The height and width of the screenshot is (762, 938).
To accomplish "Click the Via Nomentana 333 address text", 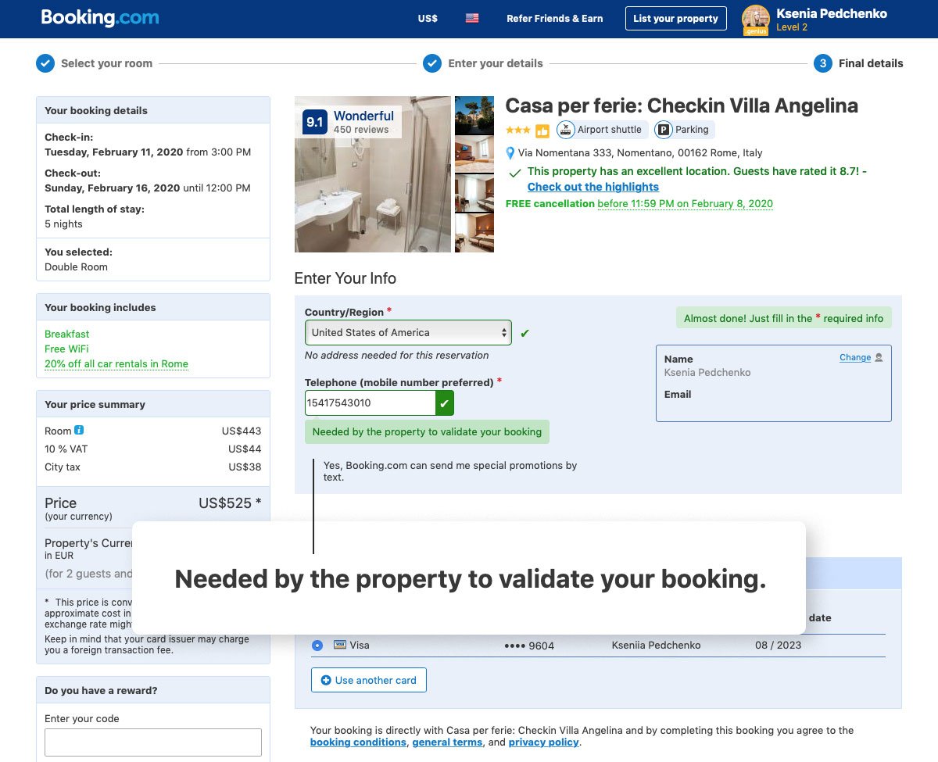I will coord(640,153).
